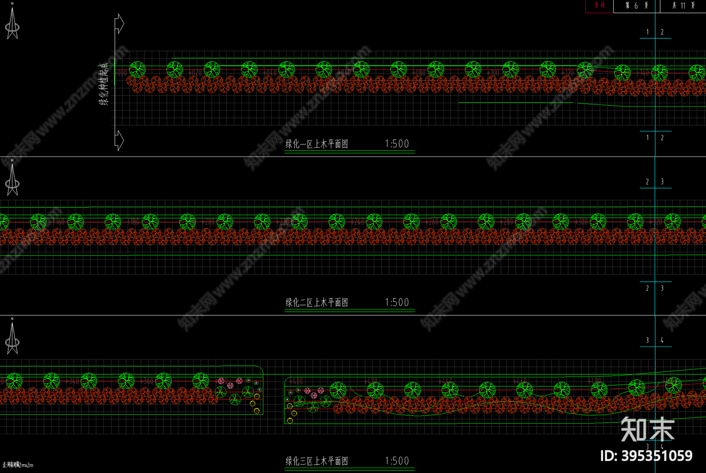
Task: Select station label +000
Action: point(120,72)
